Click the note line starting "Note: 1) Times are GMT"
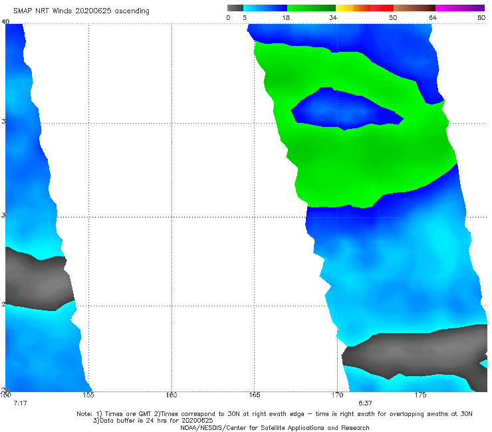 pyautogui.click(x=275, y=414)
